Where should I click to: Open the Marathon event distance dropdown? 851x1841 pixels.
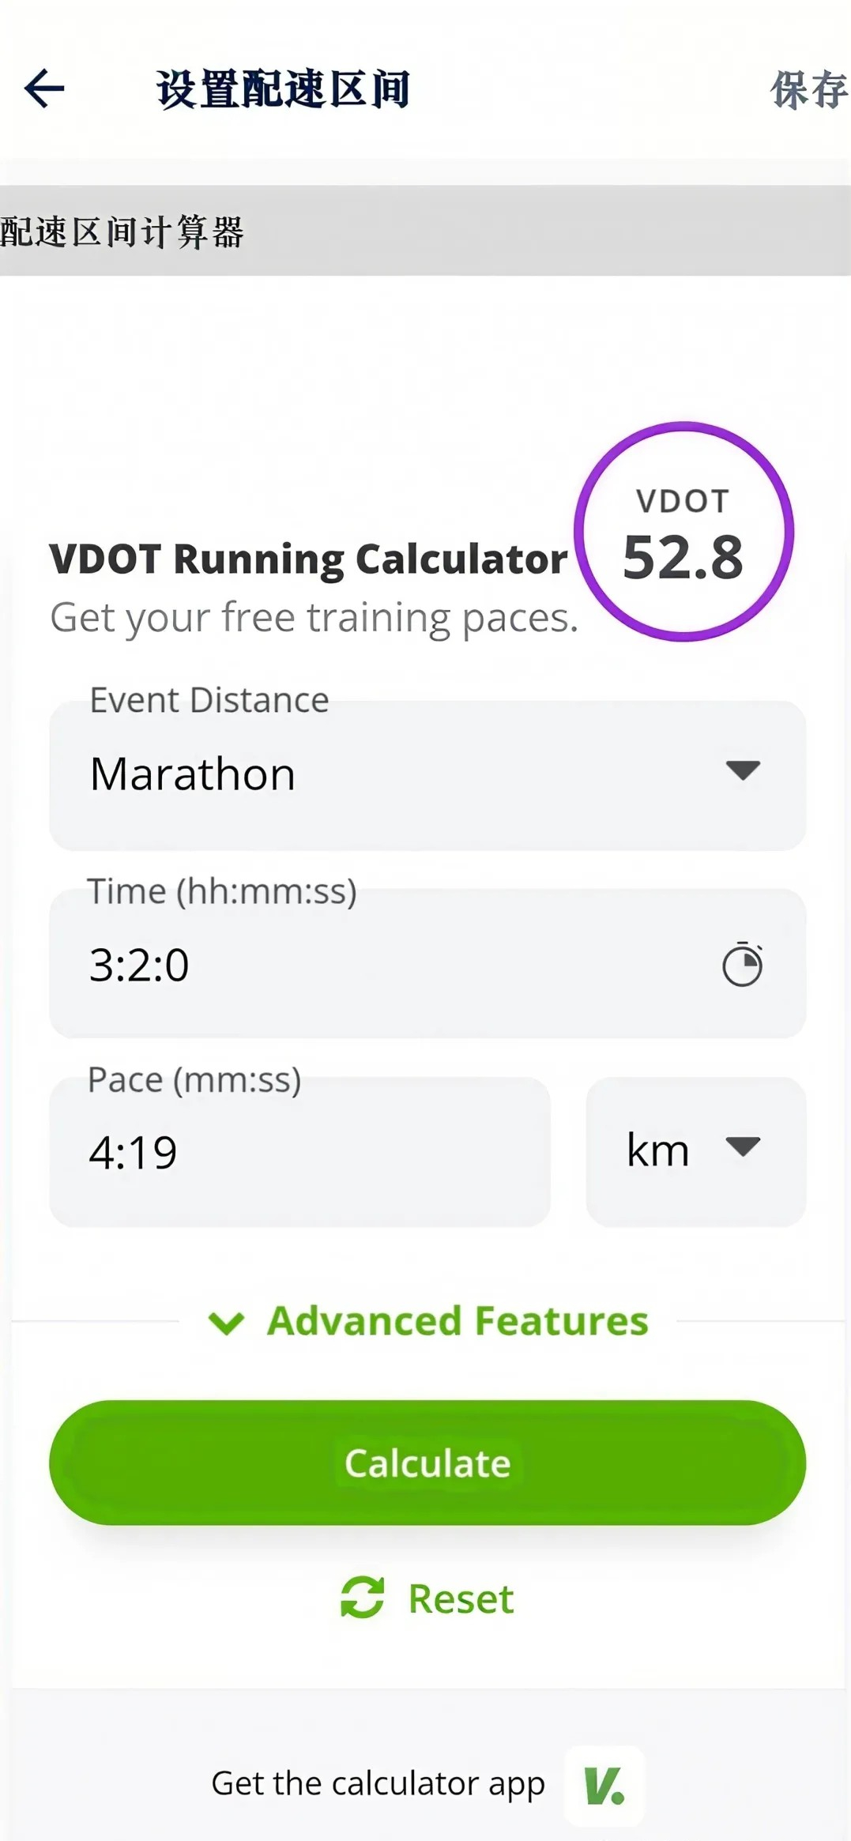click(x=427, y=774)
